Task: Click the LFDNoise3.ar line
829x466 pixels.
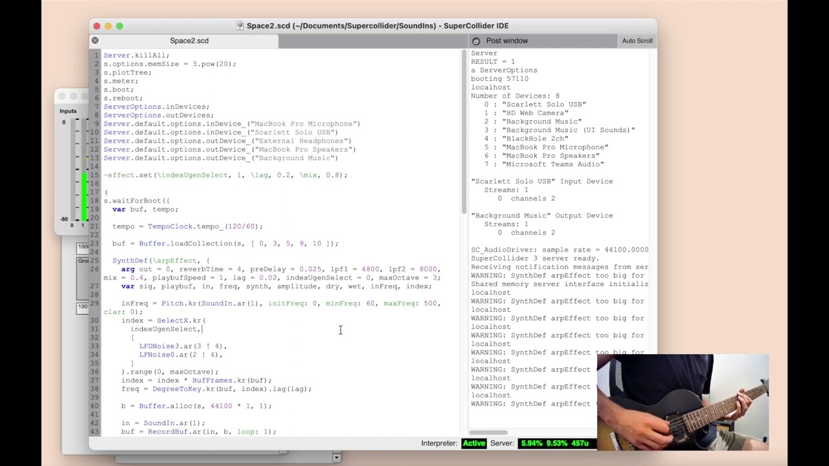Action: click(183, 346)
